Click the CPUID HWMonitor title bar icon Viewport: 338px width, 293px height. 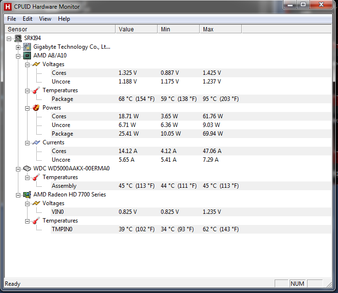[8, 7]
